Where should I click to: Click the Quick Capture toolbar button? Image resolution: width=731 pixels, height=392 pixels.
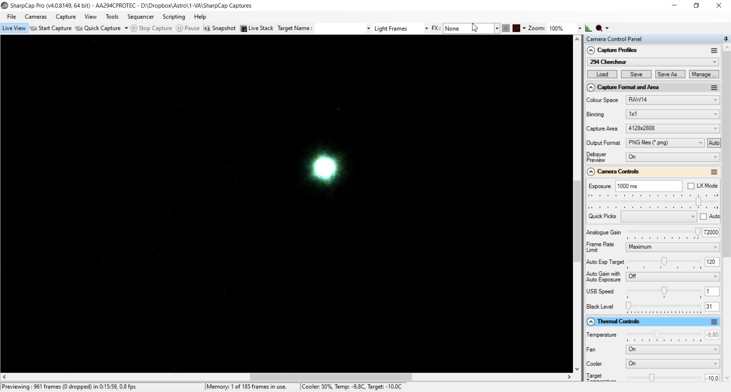(98, 28)
